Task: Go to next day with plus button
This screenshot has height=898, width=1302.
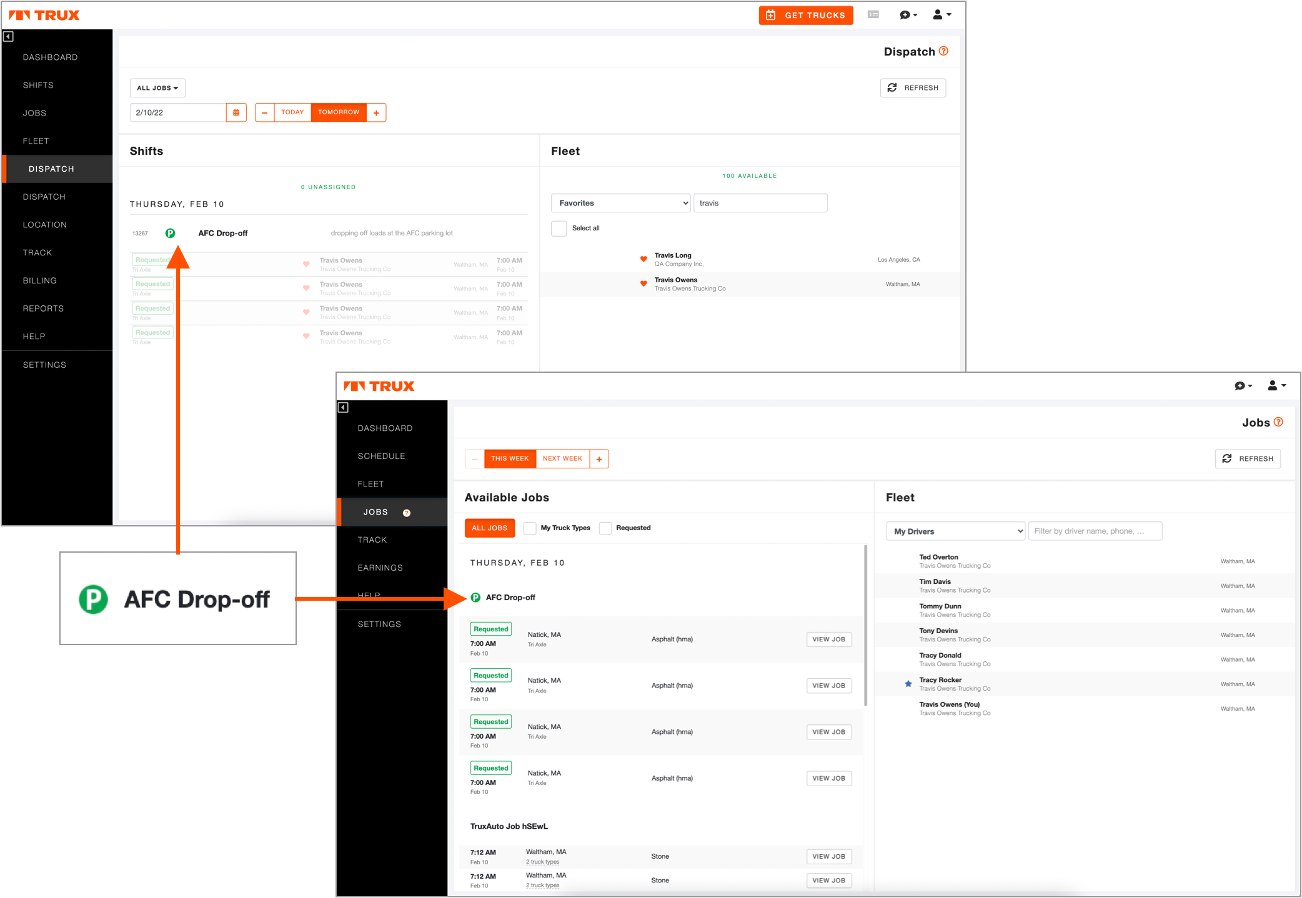Action: [x=376, y=113]
